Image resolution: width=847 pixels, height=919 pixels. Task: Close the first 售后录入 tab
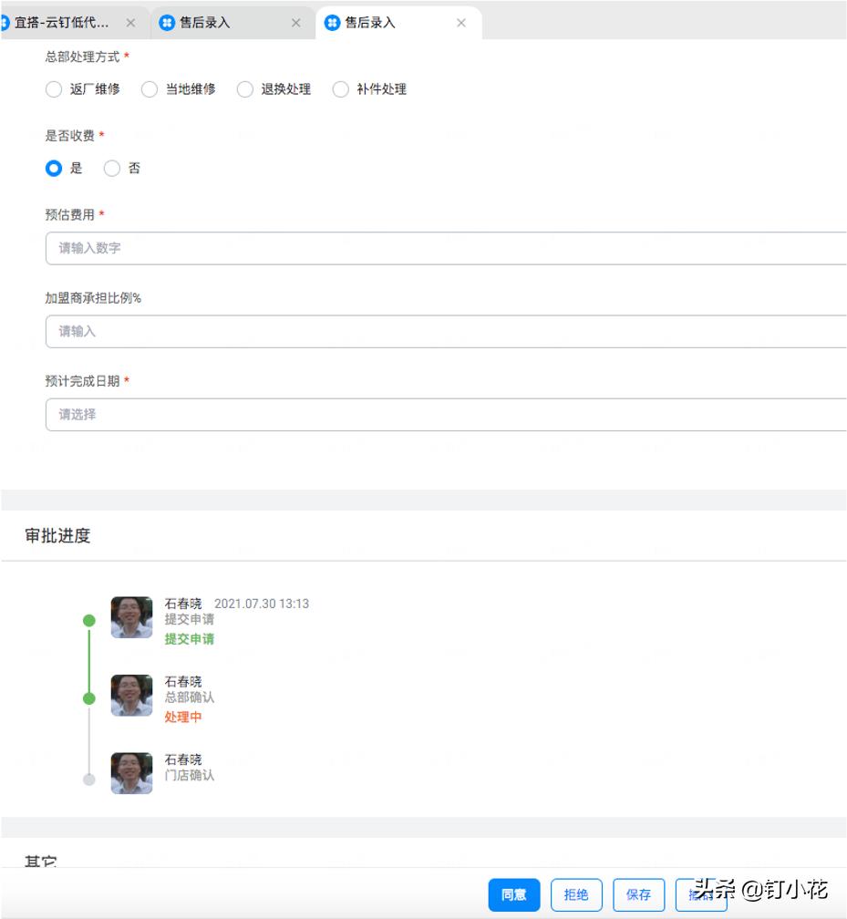pos(295,23)
